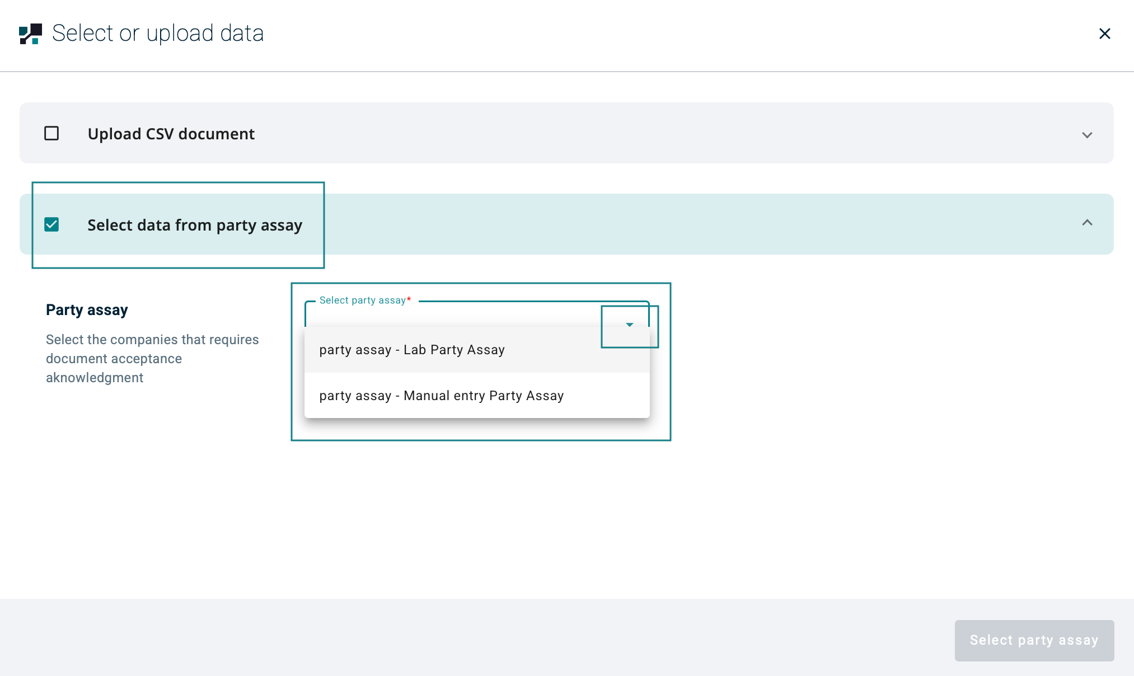1134x676 pixels.
Task: Click the Select party assay dropdown arrow
Action: (x=629, y=325)
